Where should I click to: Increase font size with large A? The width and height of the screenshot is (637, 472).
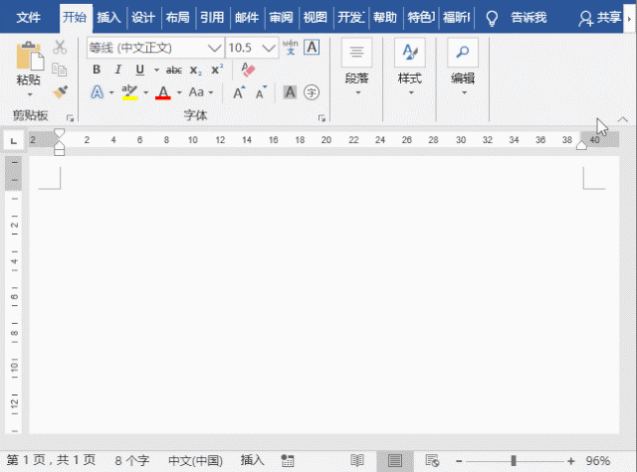point(239,92)
